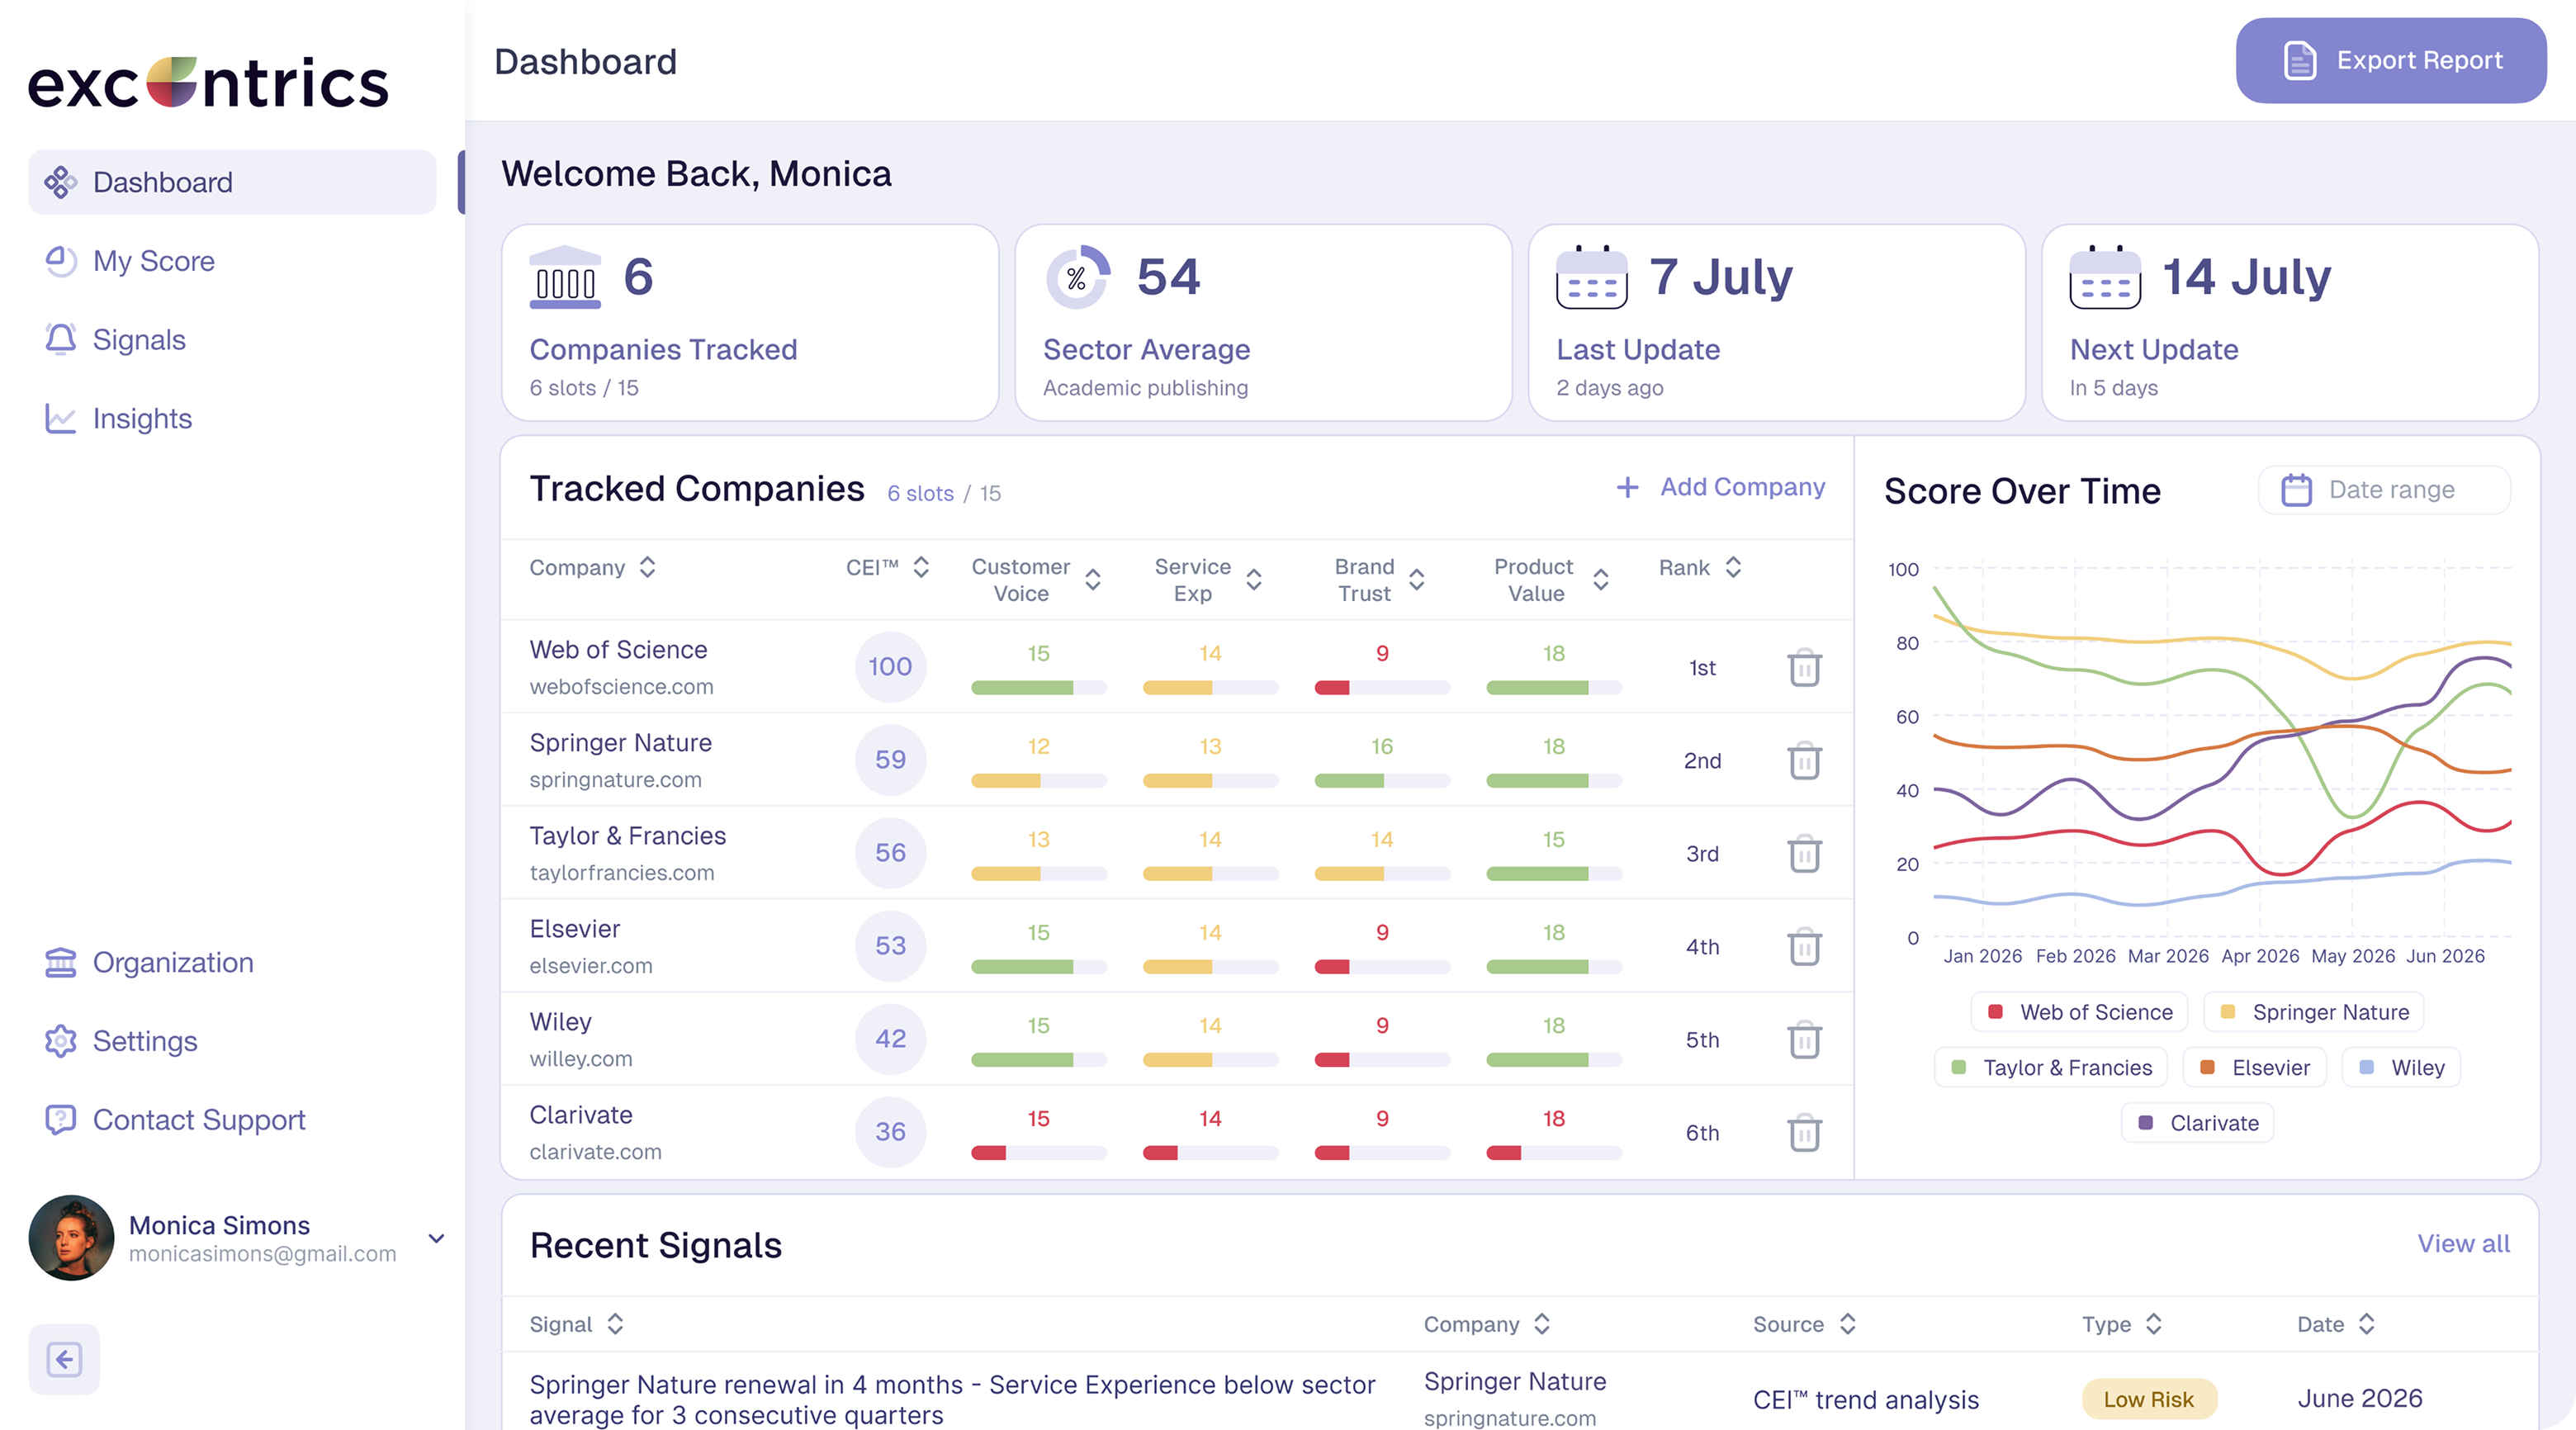Click the Contact Support chat icon

coord(60,1119)
